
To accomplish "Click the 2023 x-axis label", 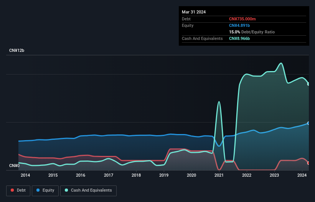I will pyautogui.click(x=274, y=175).
